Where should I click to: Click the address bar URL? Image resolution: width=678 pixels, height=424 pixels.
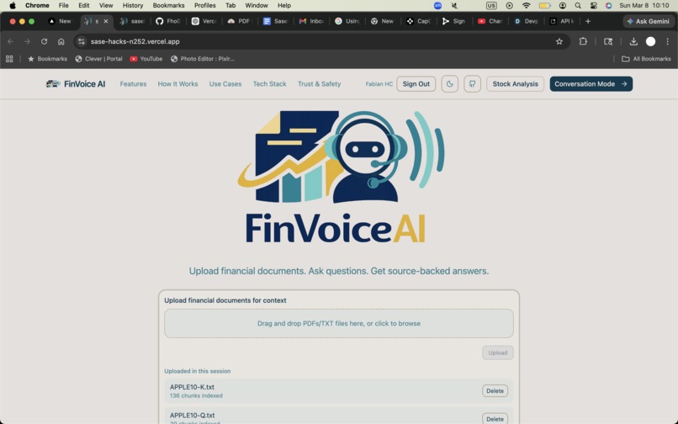click(x=135, y=41)
